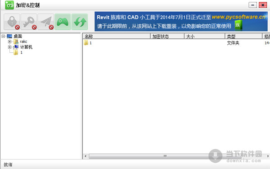Sort by 加密状态 column header
The height and width of the screenshot is (169, 270).
[167, 36]
